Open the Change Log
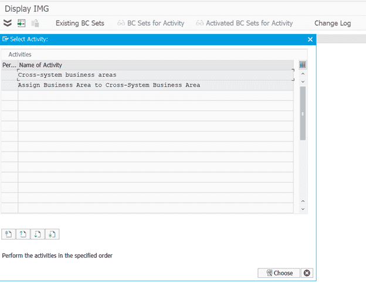 click(x=333, y=23)
